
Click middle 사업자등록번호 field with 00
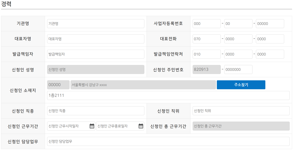(x=238, y=24)
